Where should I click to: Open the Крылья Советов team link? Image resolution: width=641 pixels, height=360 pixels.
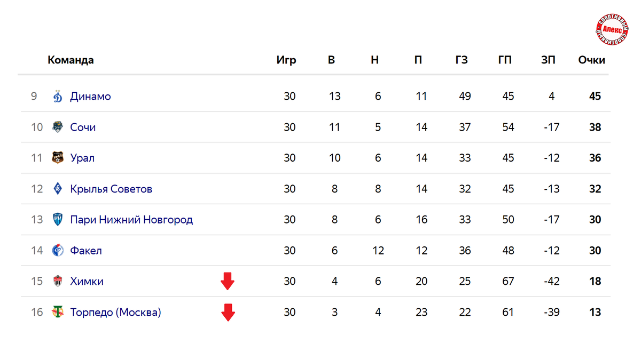pos(111,189)
